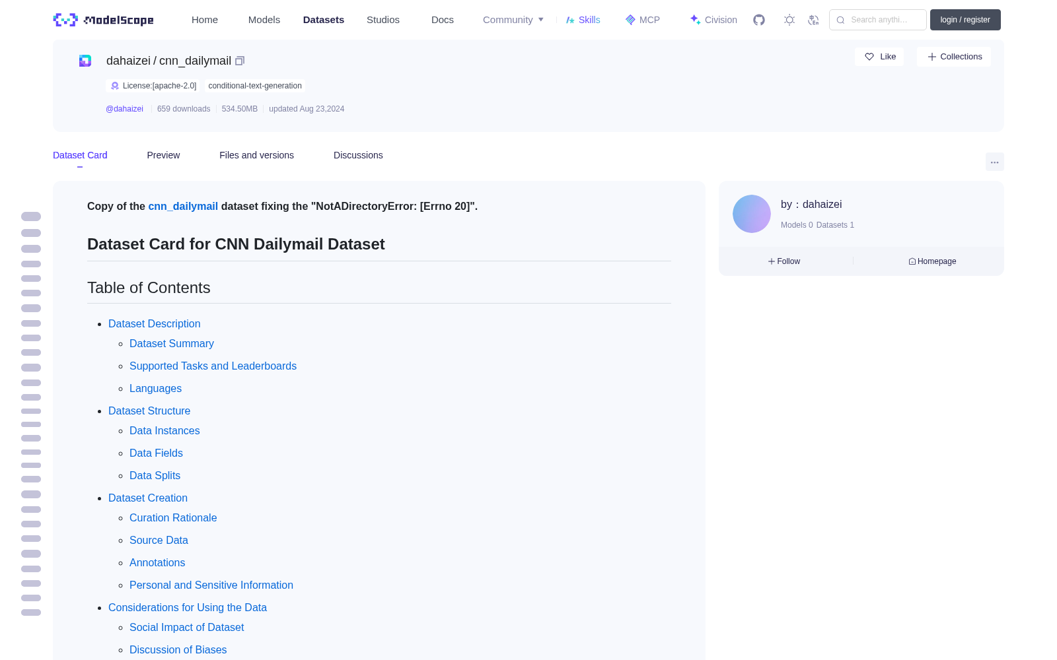
Task: Click the License apache-2.0 tag
Action: (153, 86)
